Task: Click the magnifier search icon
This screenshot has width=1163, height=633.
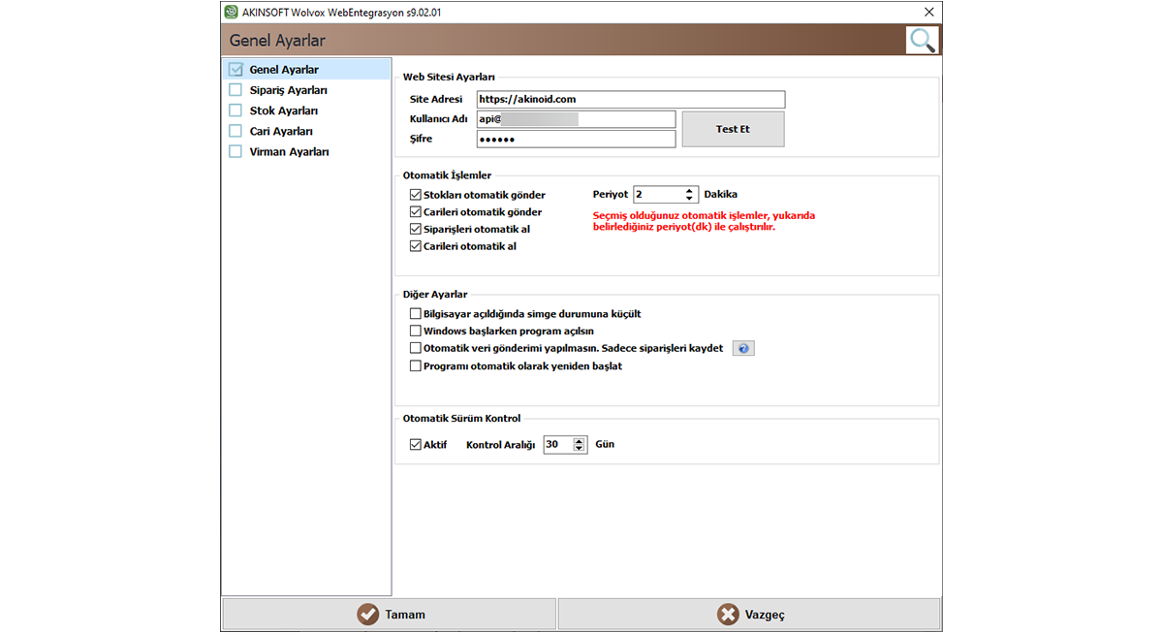Action: pos(923,40)
